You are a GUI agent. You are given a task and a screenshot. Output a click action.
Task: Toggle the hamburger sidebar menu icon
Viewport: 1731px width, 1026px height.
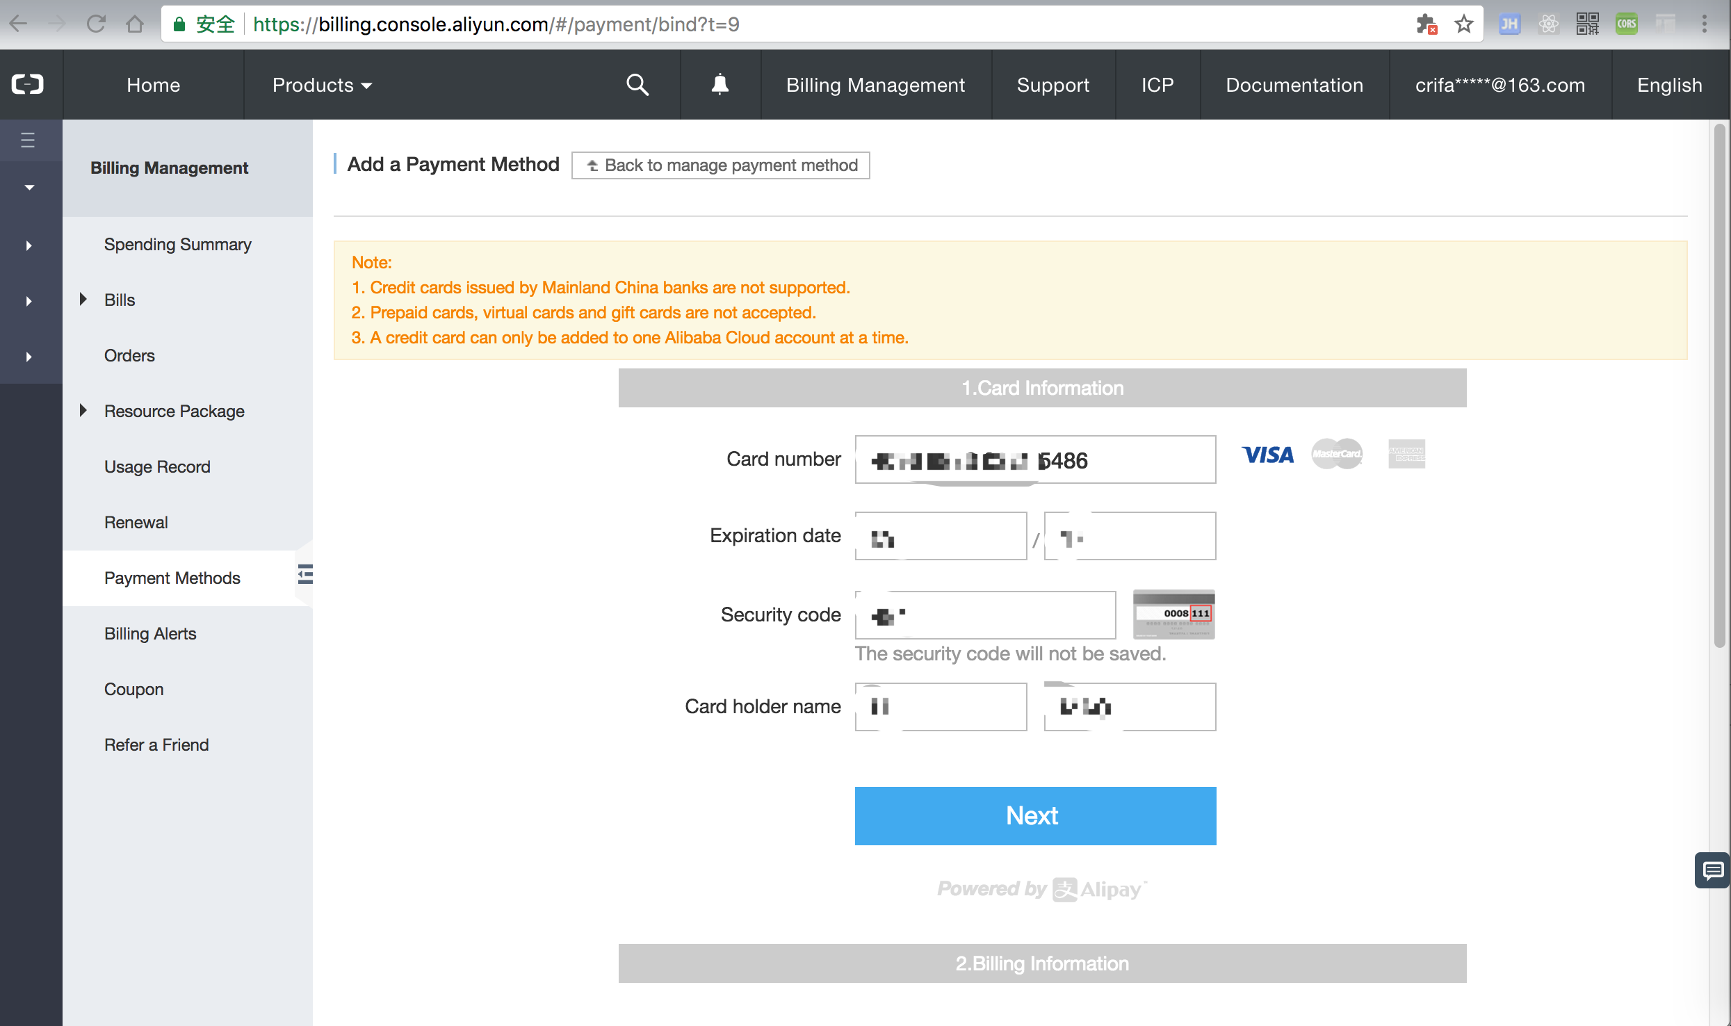[28, 140]
